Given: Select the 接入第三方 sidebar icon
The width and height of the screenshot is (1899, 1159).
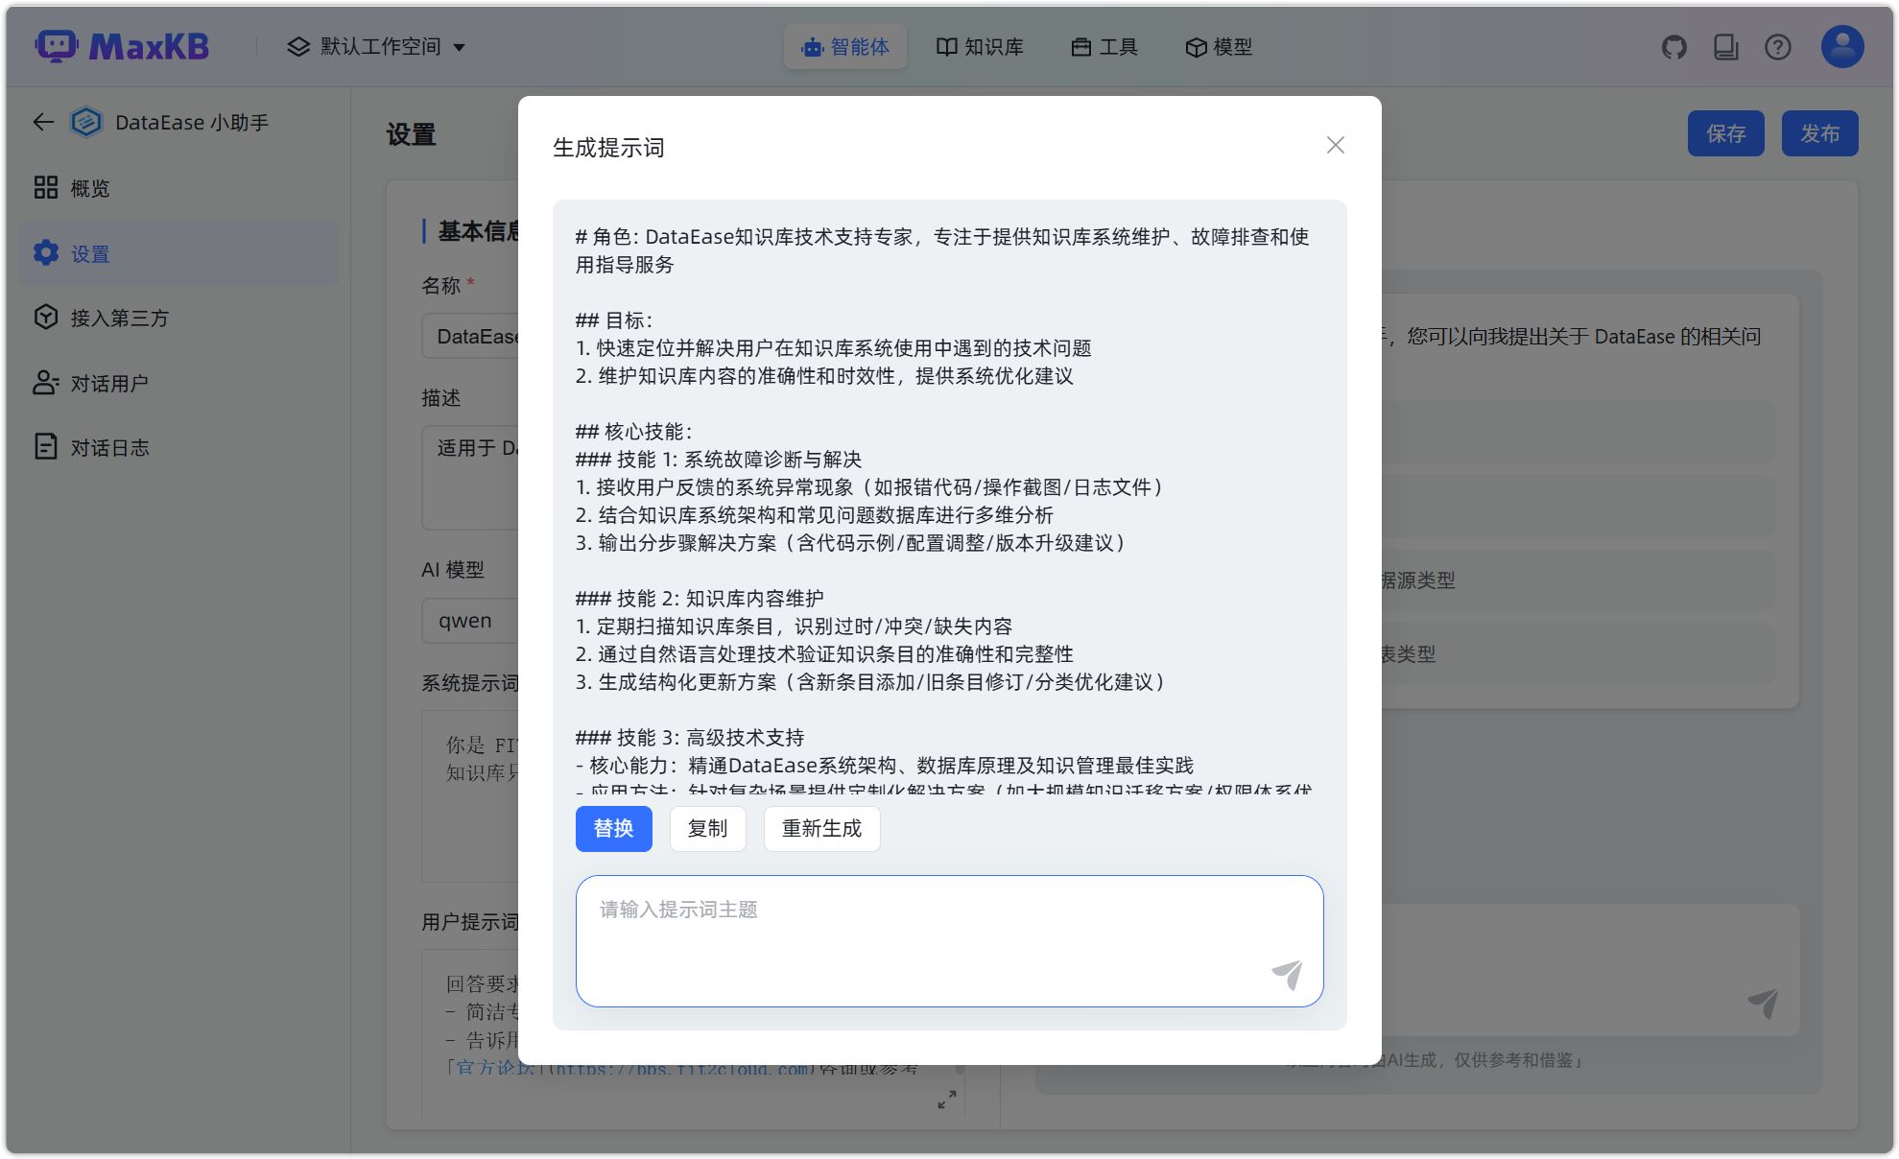Looking at the screenshot, I should tap(45, 317).
